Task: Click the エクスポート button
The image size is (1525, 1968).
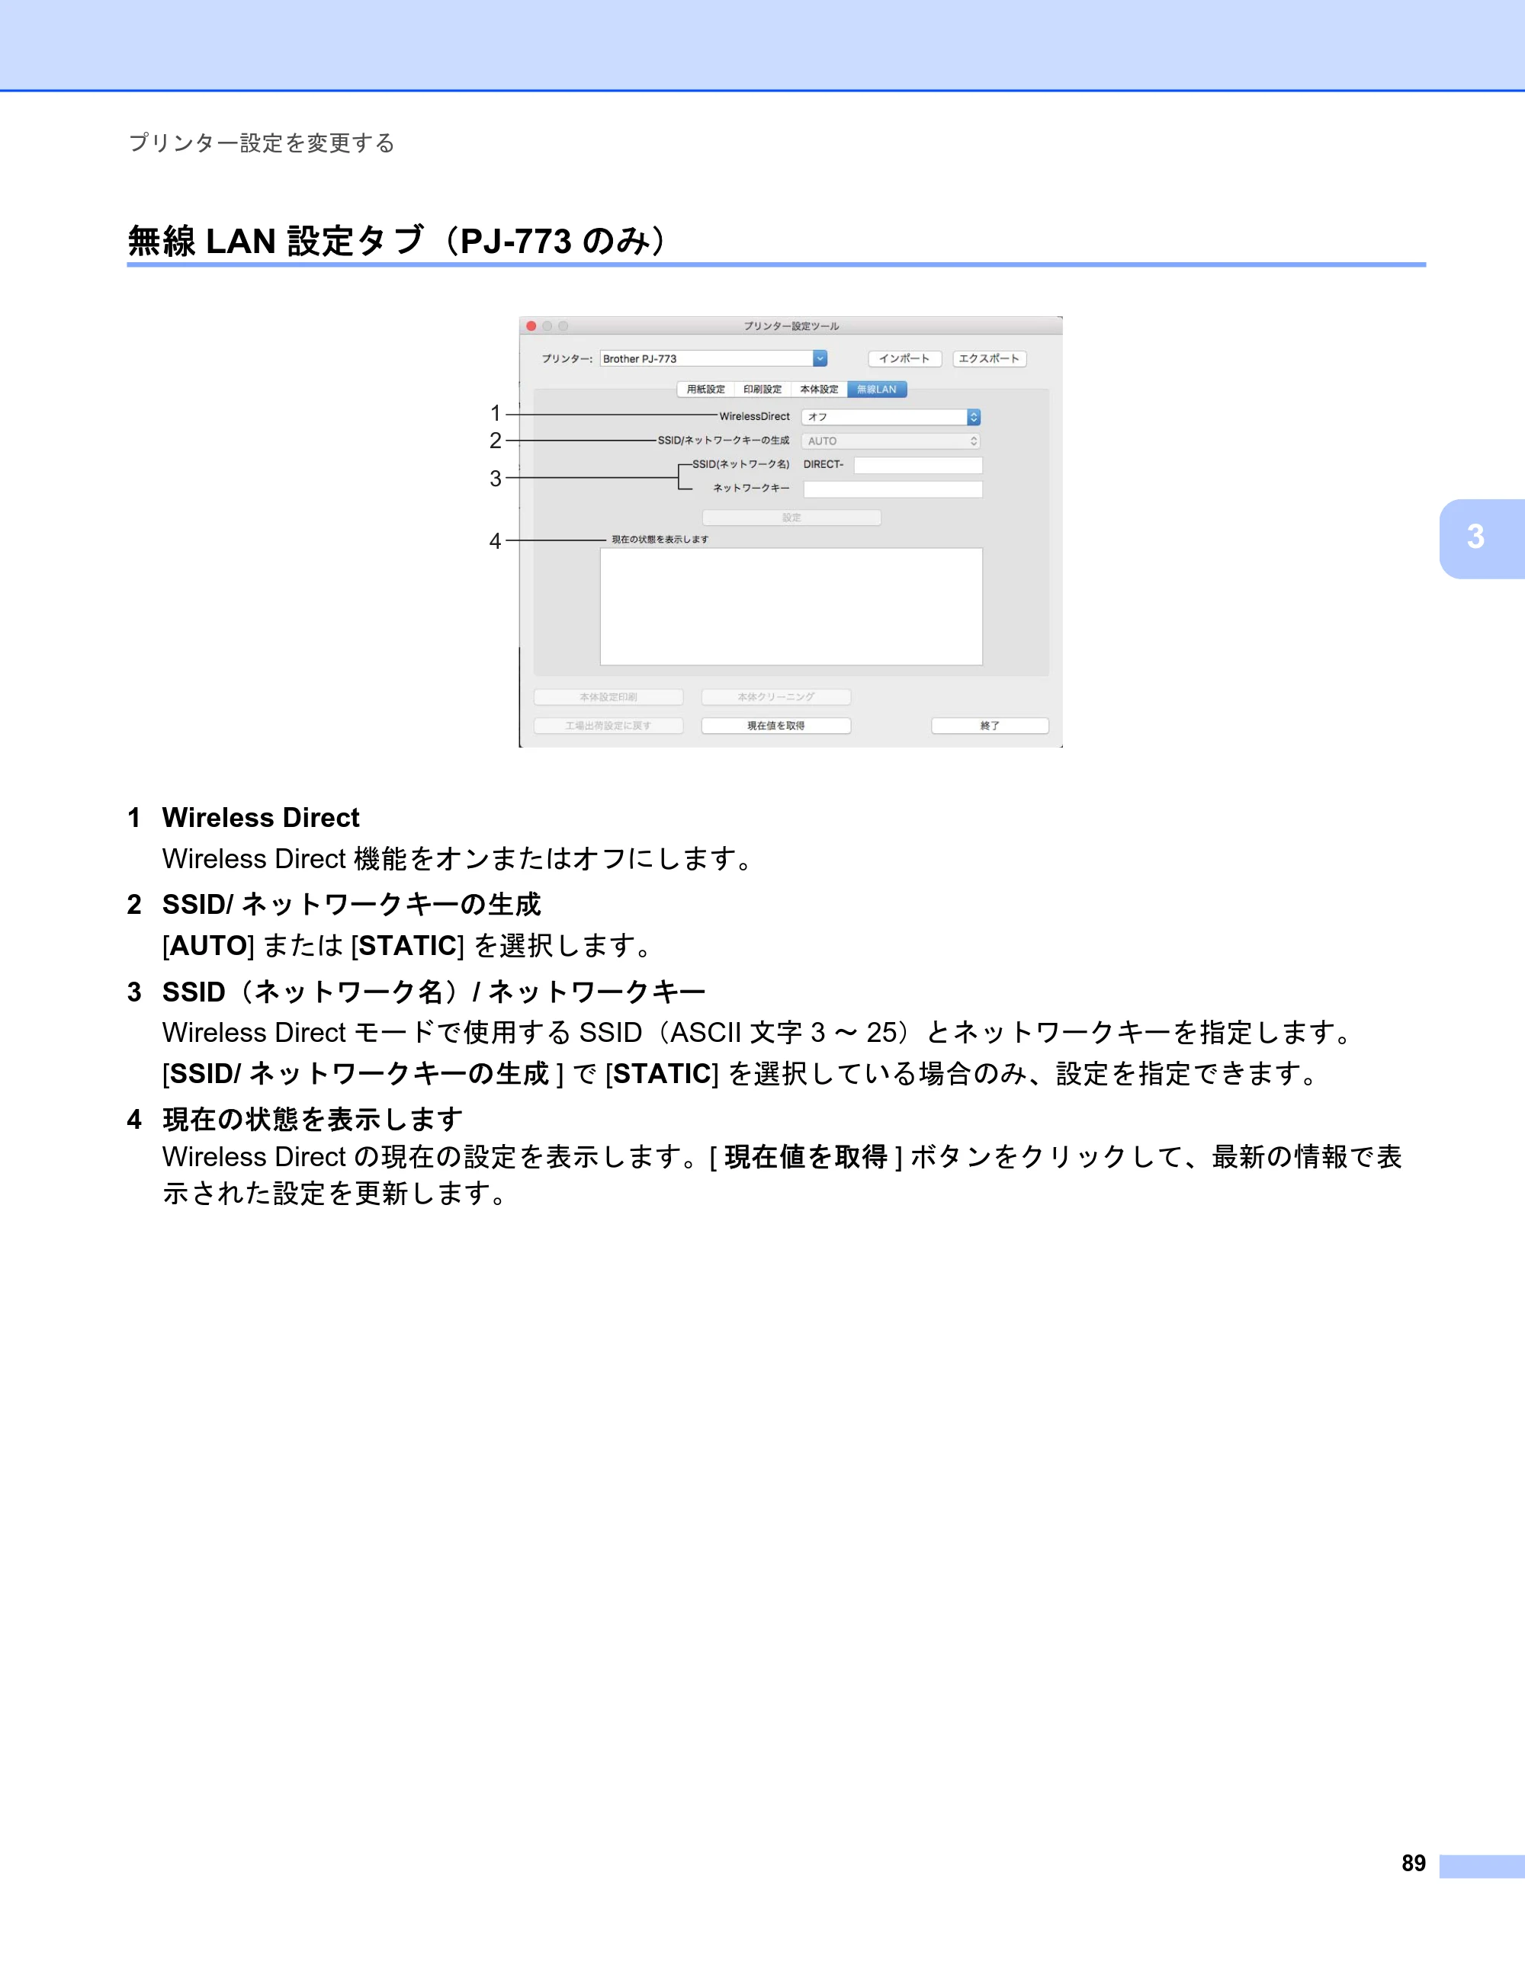Action: (x=990, y=359)
